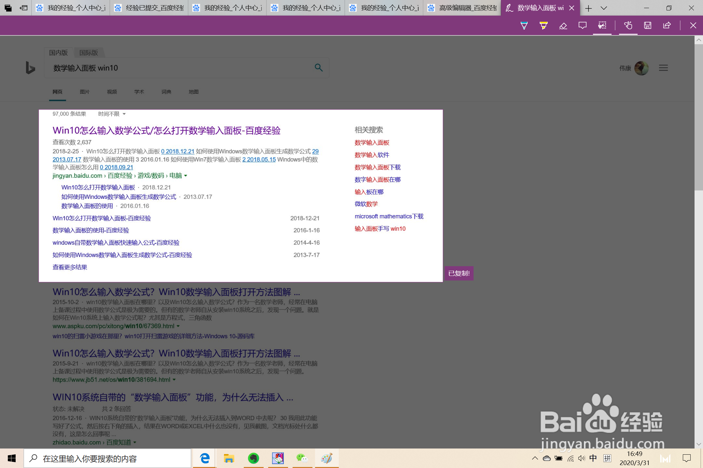Select the yellow highlighter tool
Image resolution: width=703 pixels, height=468 pixels.
pos(544,26)
